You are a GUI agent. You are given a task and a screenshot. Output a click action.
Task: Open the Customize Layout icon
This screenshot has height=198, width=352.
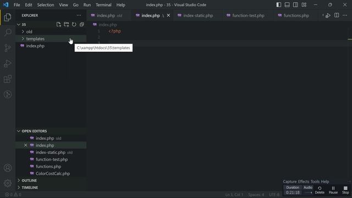pos(304,5)
